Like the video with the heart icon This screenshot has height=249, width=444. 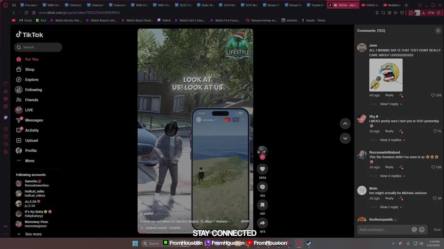tap(262, 169)
